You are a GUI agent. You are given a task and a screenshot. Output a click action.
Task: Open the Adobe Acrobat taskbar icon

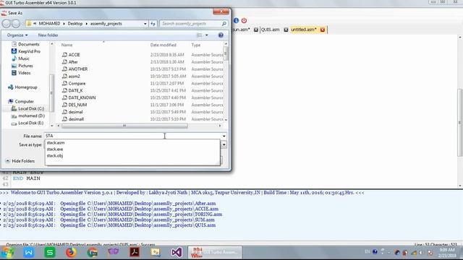pyautogui.click(x=135, y=253)
